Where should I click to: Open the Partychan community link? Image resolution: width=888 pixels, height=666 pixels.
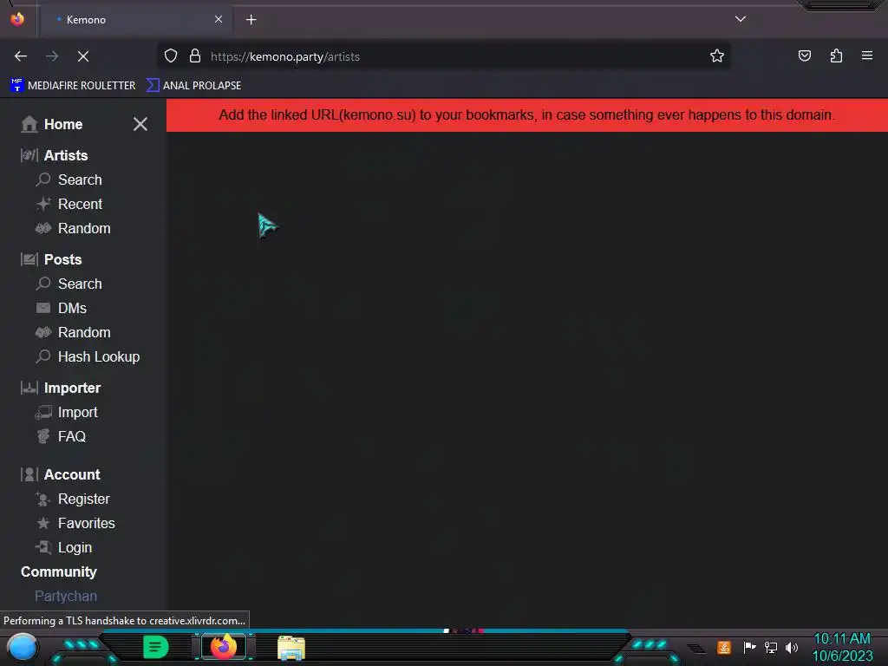point(66,596)
